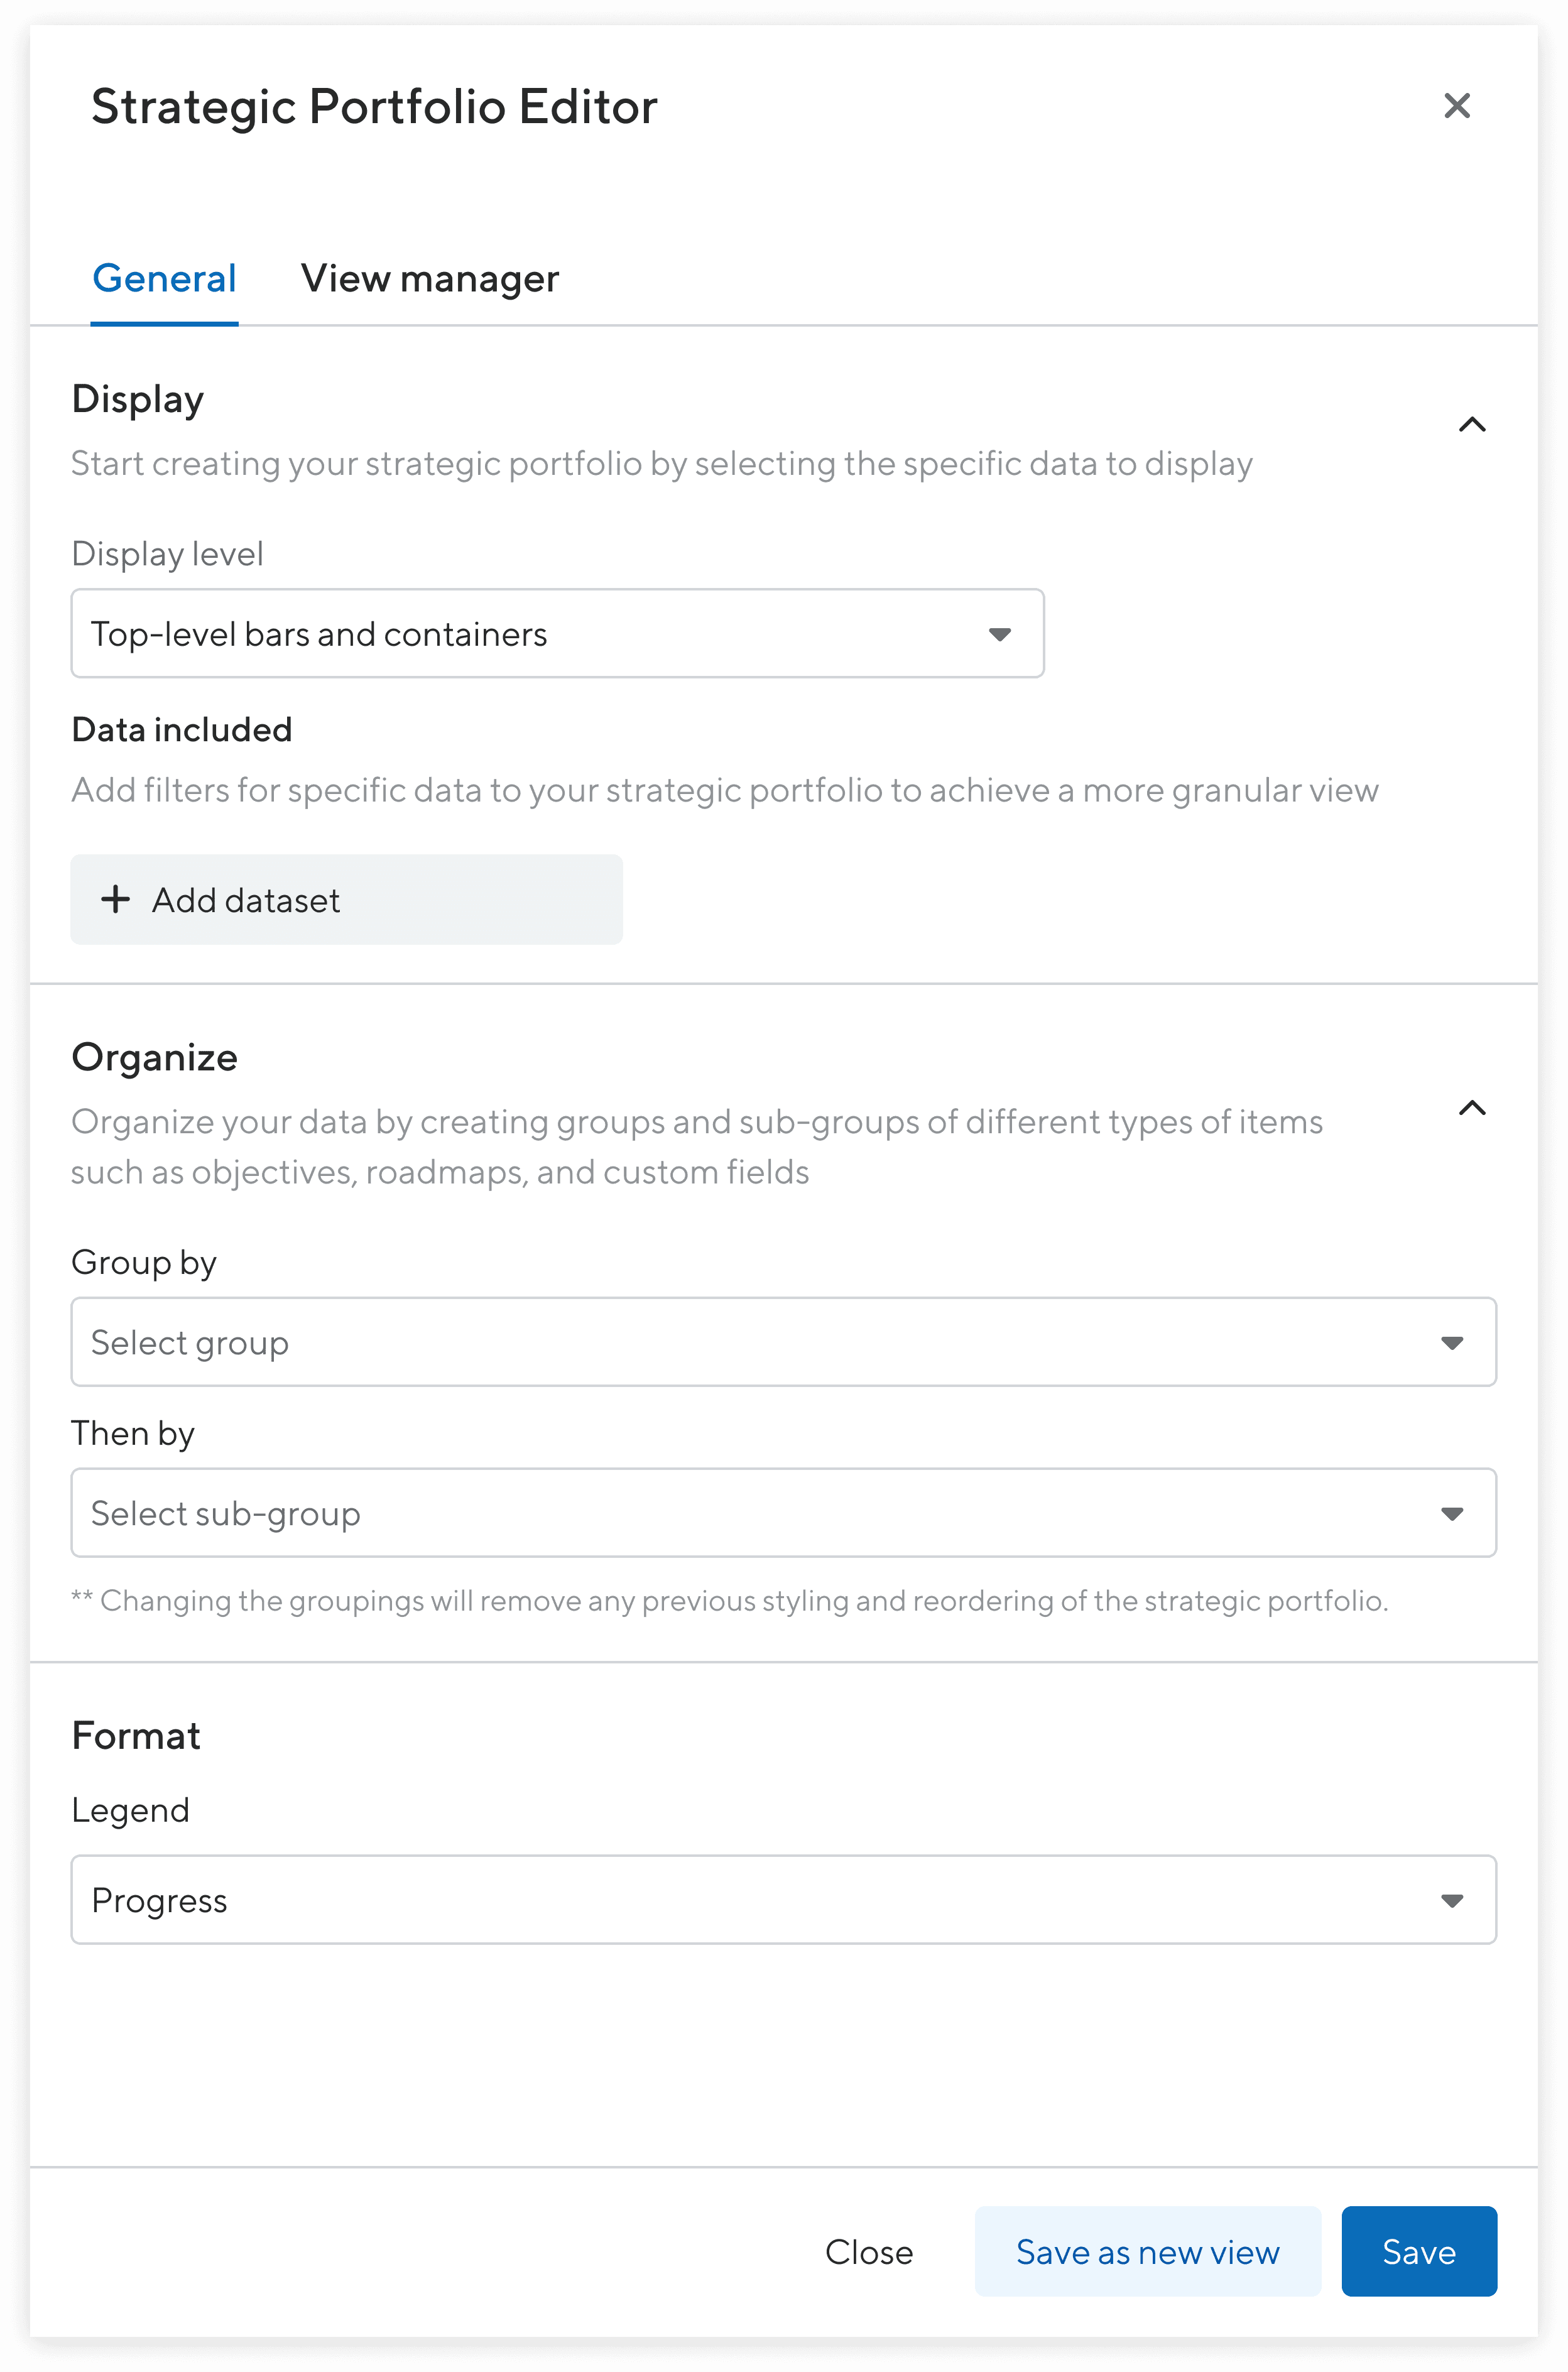
Task: Close the Strategic Portfolio Editor dialog via X
Action: 1456,105
